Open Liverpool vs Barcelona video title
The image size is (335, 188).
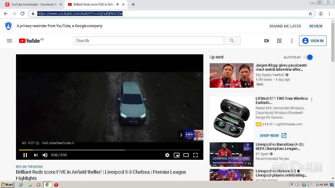coord(280,146)
